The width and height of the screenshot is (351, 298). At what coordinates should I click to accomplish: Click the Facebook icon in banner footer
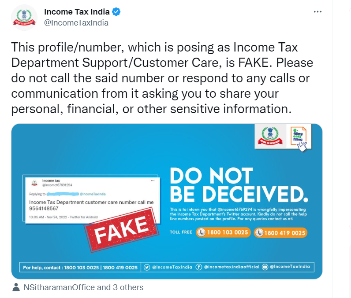[x=199, y=267]
